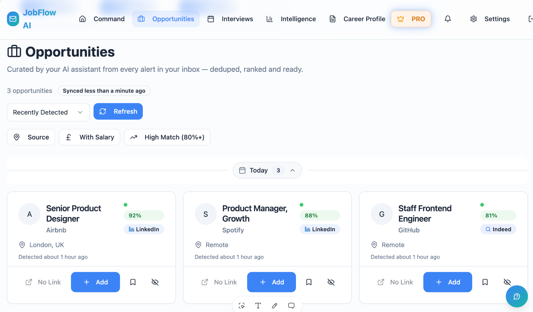The height and width of the screenshot is (312, 533).
Task: Click No Link on Senior Product Designer card
Action: point(43,282)
